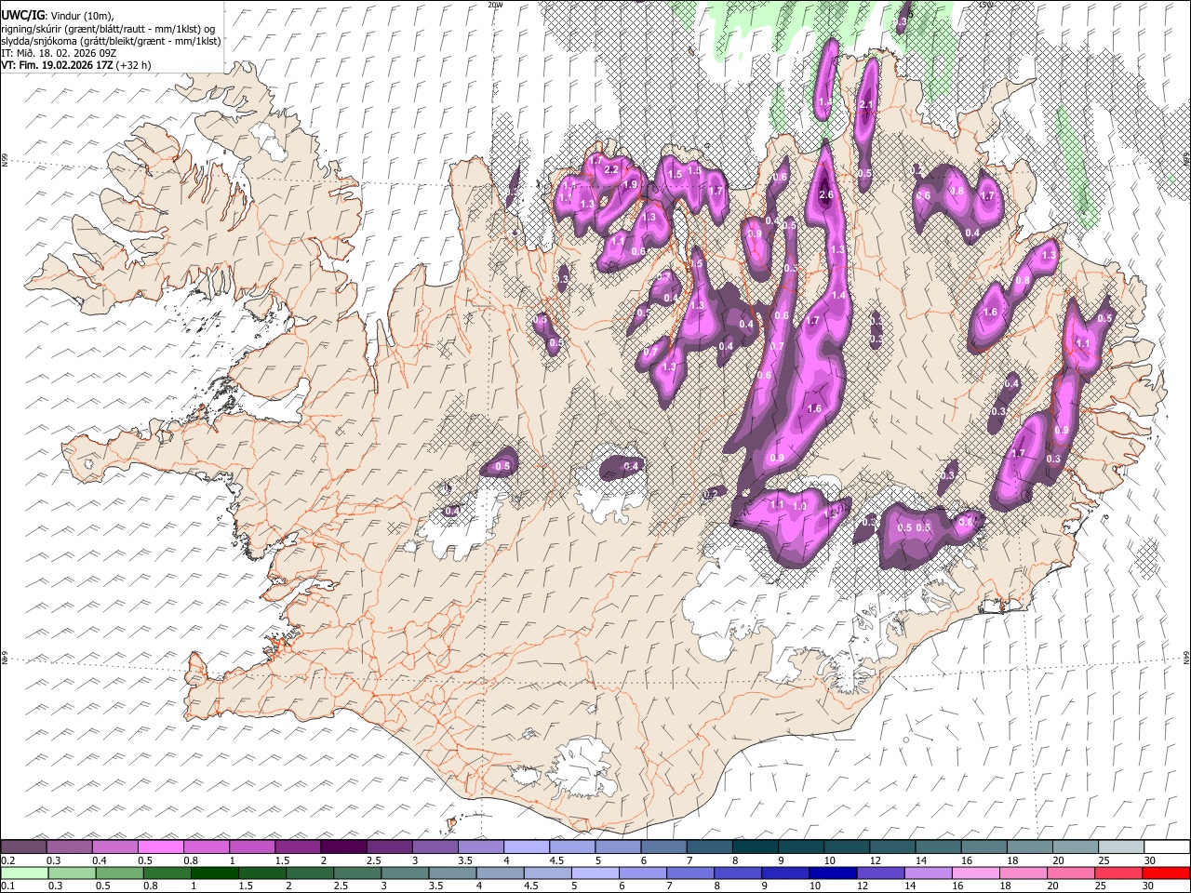Click the "1.9" precipitation value on the map
1191x893 pixels.
click(x=630, y=185)
